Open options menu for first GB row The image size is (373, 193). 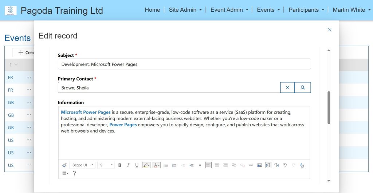coord(29,102)
